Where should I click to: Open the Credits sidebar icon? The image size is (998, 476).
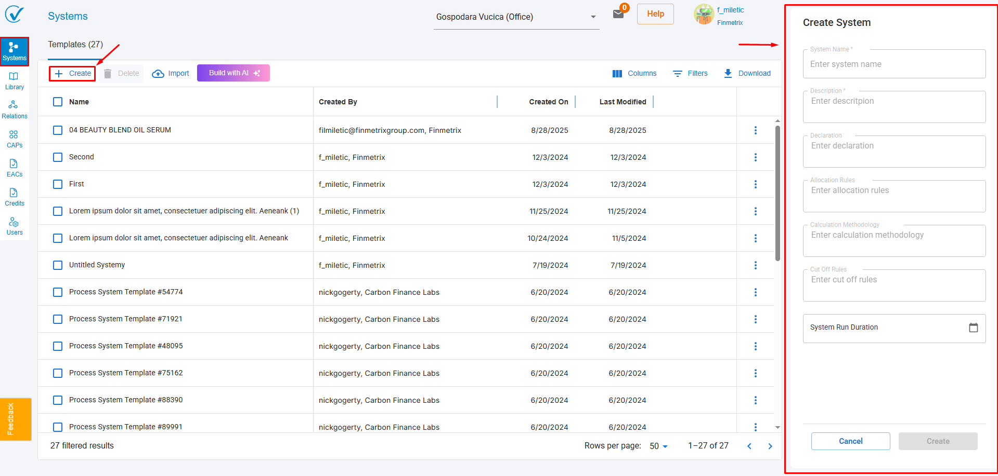point(14,197)
